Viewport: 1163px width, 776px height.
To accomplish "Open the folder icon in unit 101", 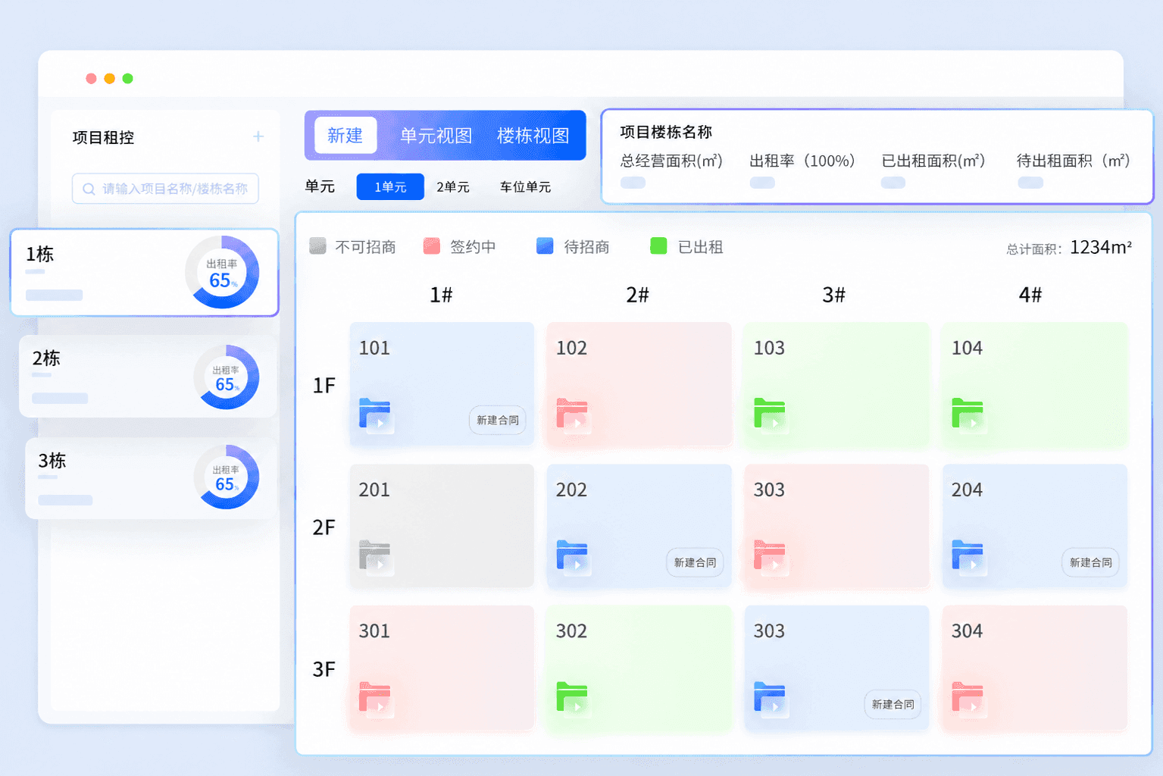I will [375, 414].
